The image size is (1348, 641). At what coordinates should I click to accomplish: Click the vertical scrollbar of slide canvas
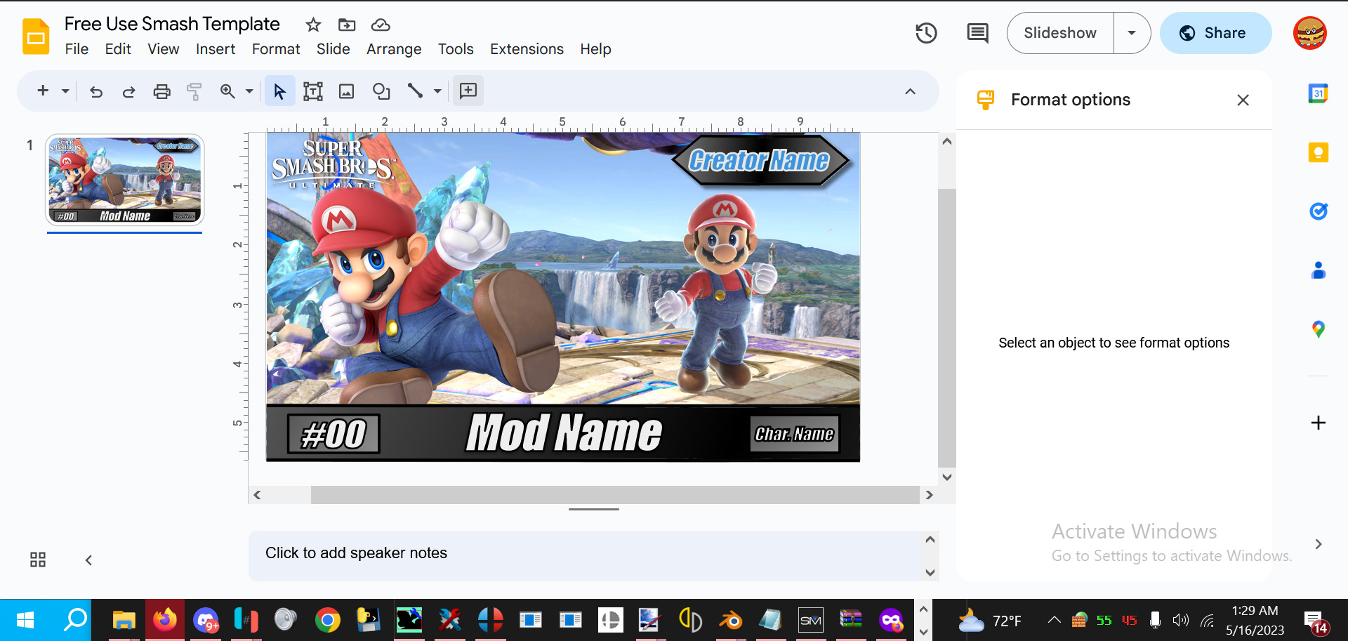[x=946, y=329]
